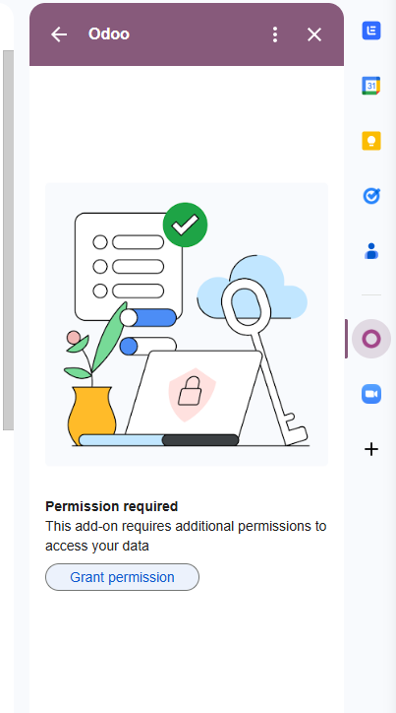Open the three-dot more options menu
The width and height of the screenshot is (396, 713).
coord(275,34)
